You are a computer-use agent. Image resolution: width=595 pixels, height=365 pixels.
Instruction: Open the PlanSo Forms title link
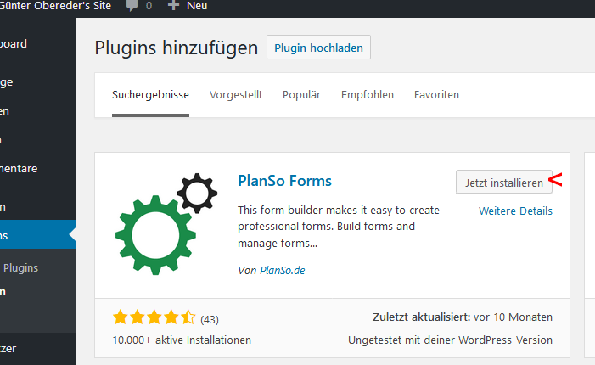[284, 181]
